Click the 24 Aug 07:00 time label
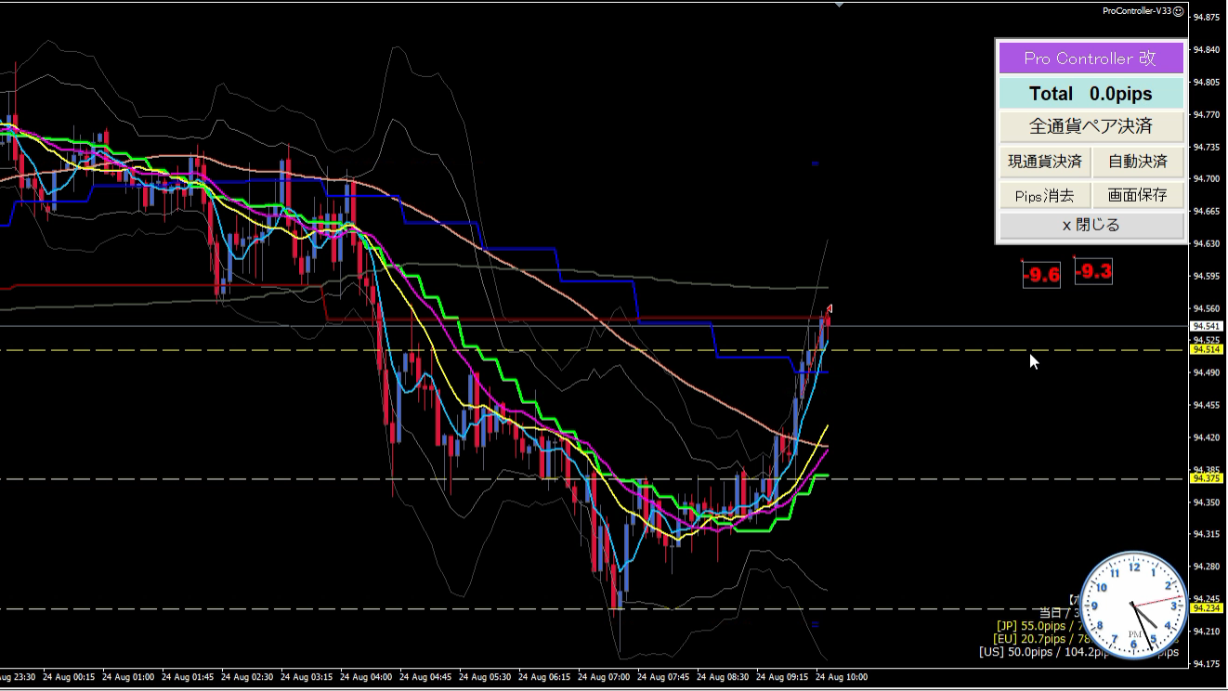1228x691 pixels. (604, 677)
